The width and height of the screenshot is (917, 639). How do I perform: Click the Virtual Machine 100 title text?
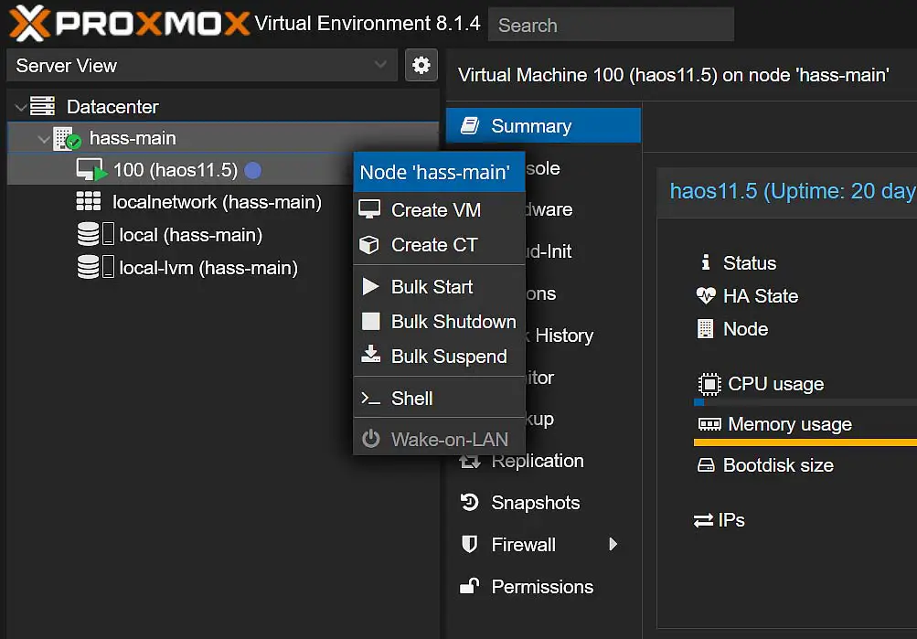(x=674, y=75)
